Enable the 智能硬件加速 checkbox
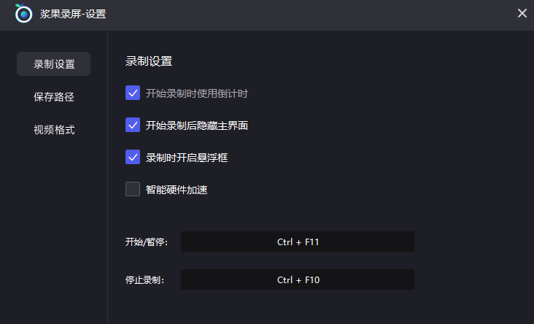The height and width of the screenshot is (324, 534). pos(133,189)
